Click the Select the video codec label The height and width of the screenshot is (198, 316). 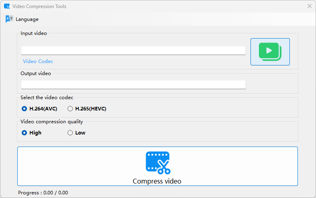tap(47, 98)
